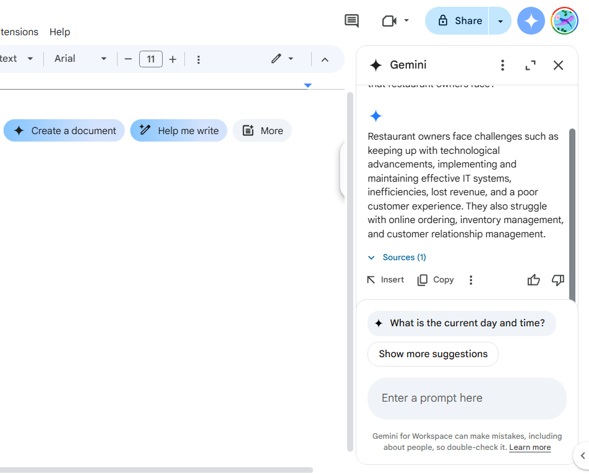This screenshot has width=589, height=474.
Task: Expand Sources (1) under Gemini's response
Action: [397, 257]
